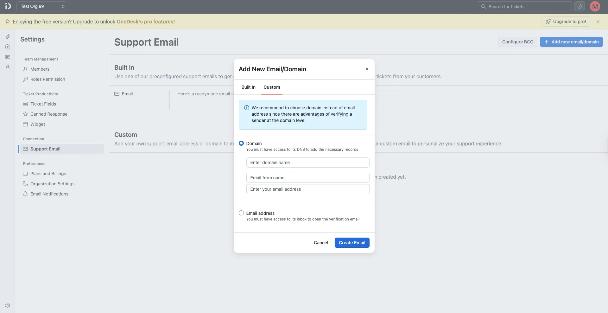
Task: Open Email Notifications settings
Action: (49, 194)
